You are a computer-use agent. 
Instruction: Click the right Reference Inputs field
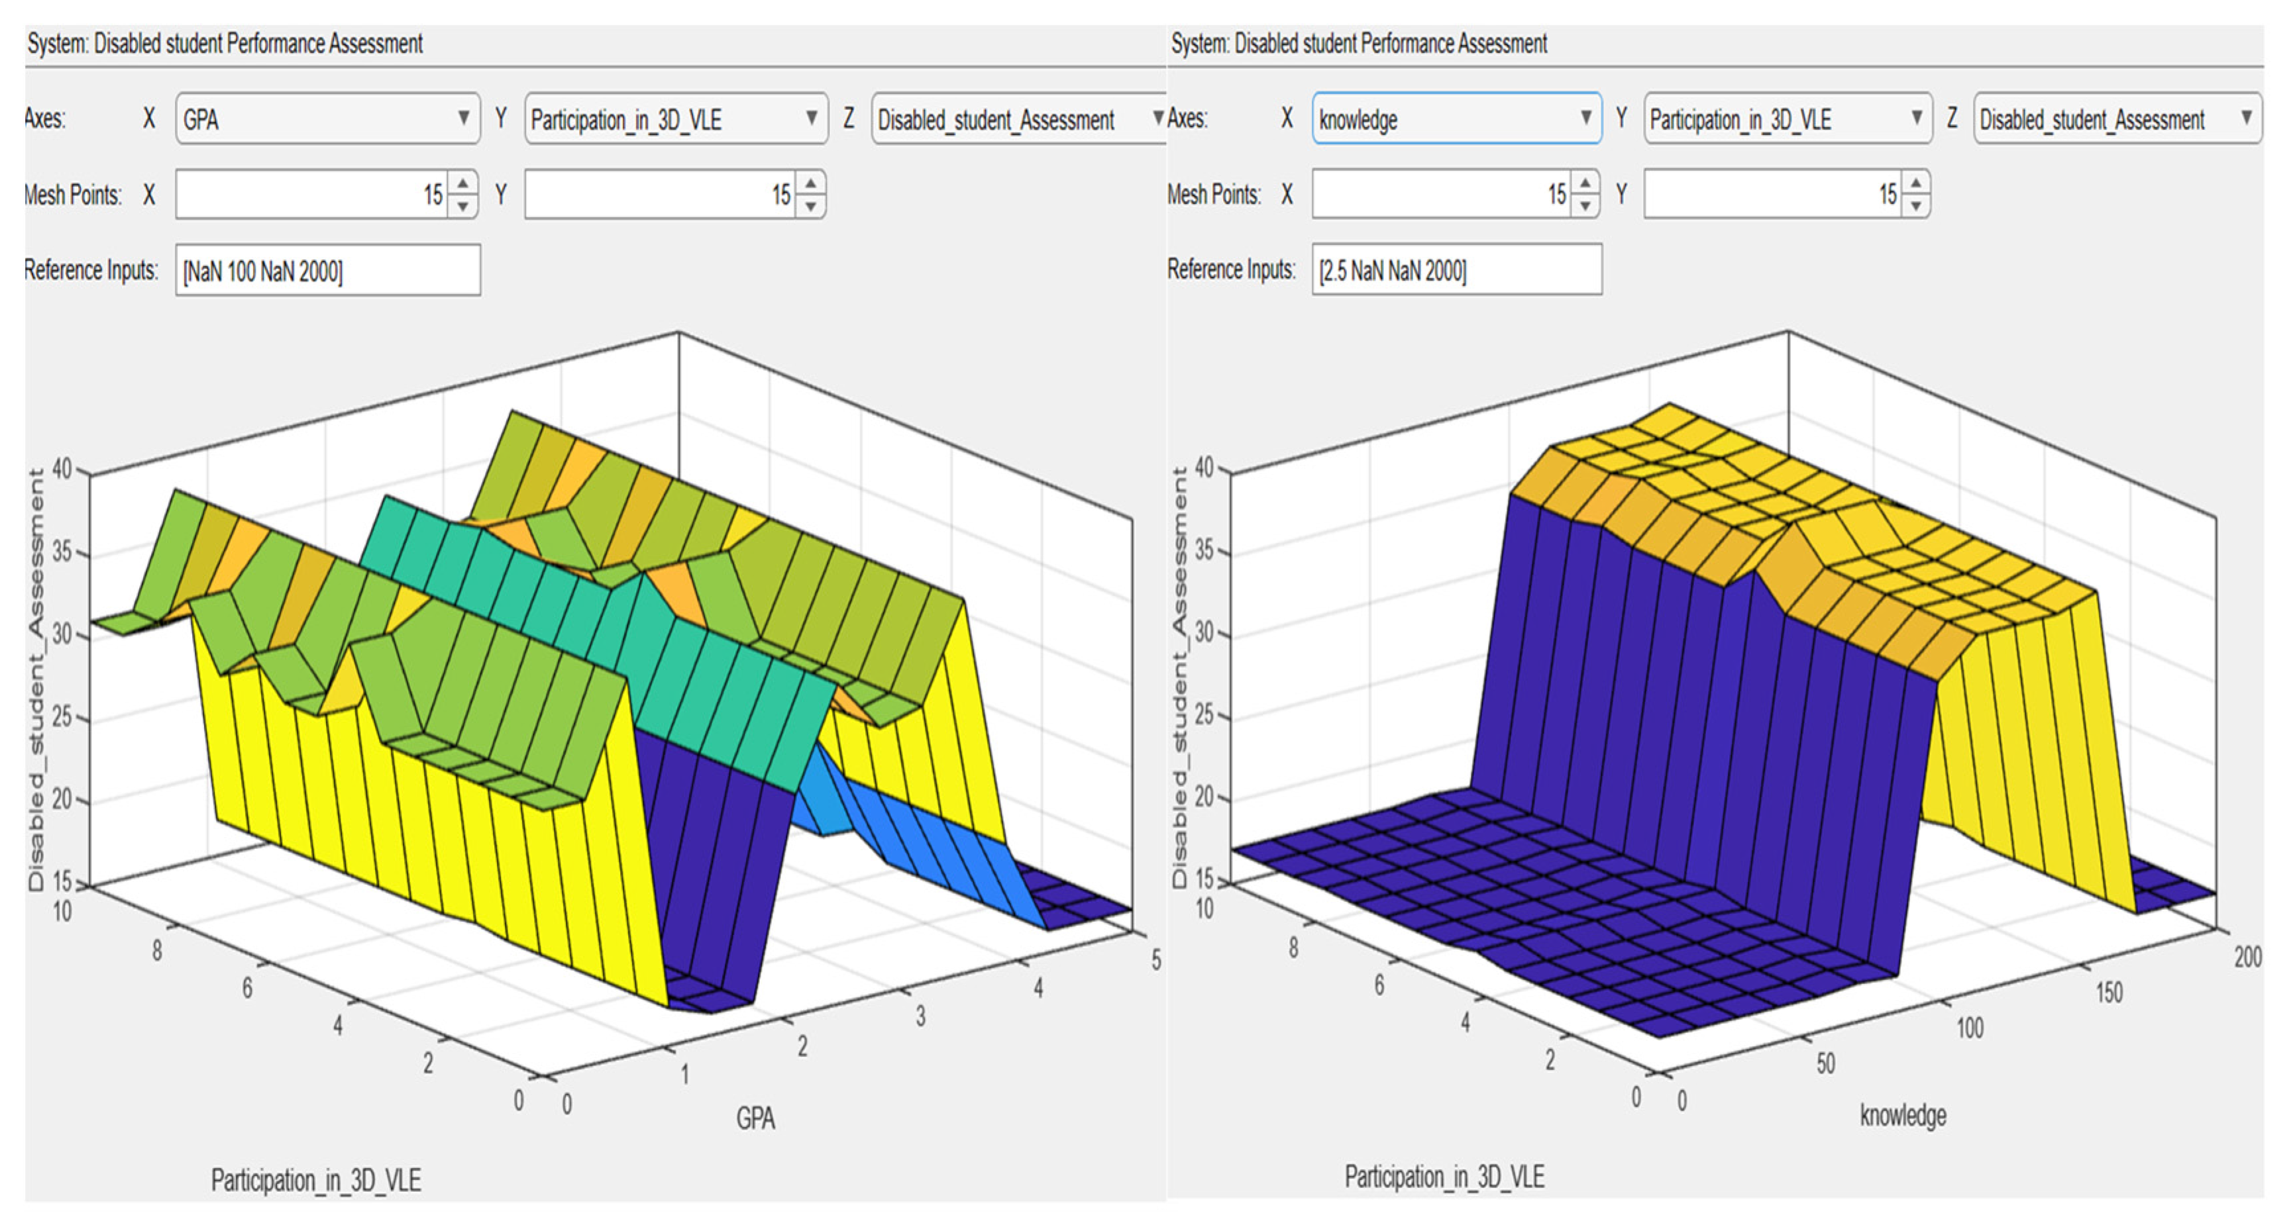click(1456, 270)
